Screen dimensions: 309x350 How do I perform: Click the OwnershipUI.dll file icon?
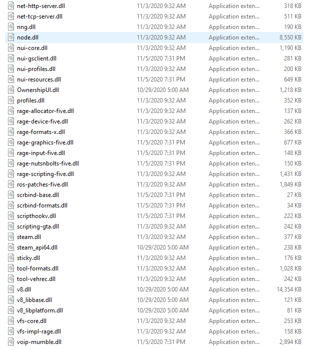(11, 89)
